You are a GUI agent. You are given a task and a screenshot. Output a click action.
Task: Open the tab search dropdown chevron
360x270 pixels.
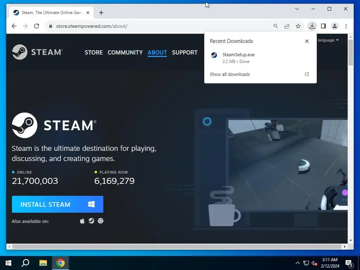(x=297, y=9)
